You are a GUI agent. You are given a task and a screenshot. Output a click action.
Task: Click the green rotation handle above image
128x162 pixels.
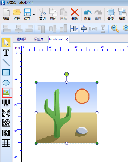click(67, 74)
